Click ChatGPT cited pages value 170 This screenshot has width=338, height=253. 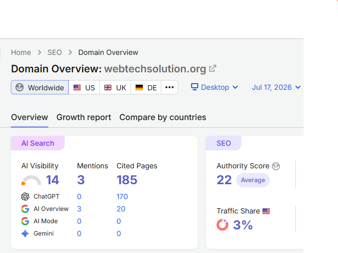[x=122, y=197]
